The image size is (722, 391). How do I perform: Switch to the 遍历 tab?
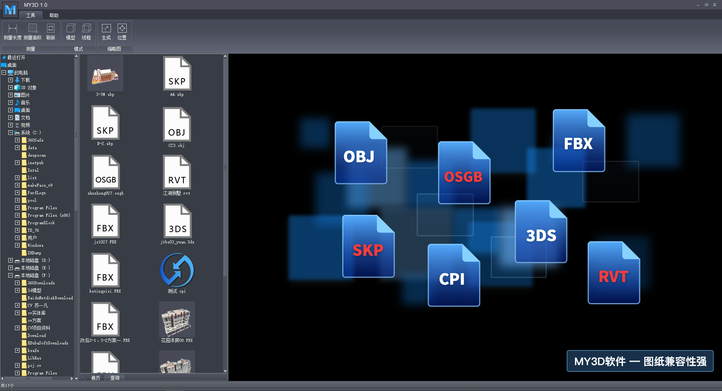coord(96,378)
